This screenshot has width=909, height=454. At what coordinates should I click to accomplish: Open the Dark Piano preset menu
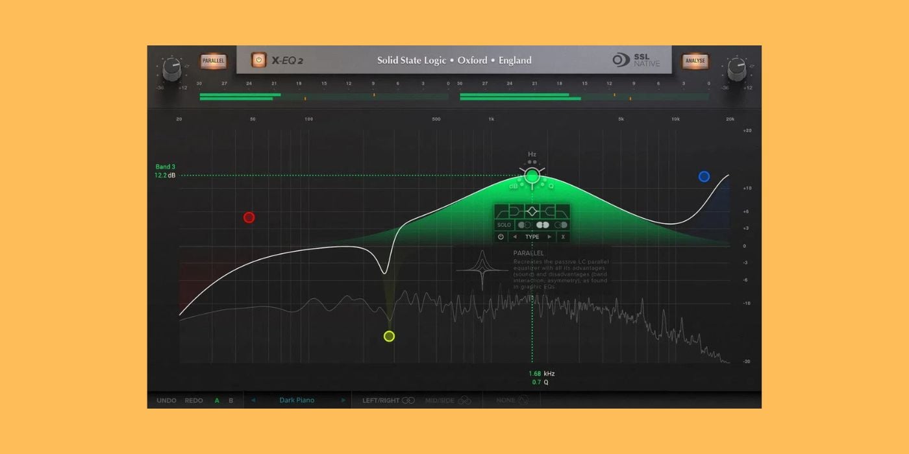297,400
